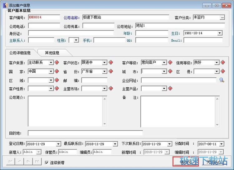
Task: Click the red-outlined save button
Action: 186,162
